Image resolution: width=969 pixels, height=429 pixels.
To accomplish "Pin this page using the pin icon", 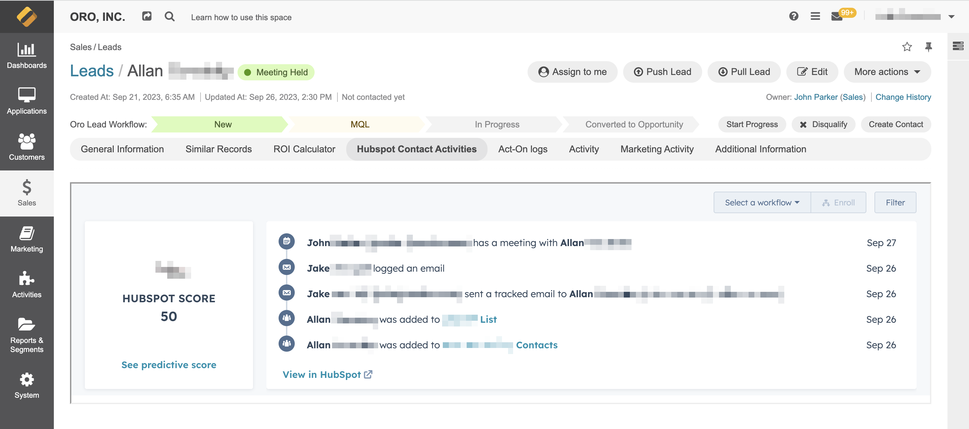I will (928, 47).
